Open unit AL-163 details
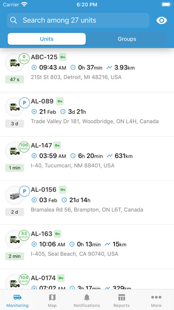The height and width of the screenshot is (310, 174). (x=87, y=247)
